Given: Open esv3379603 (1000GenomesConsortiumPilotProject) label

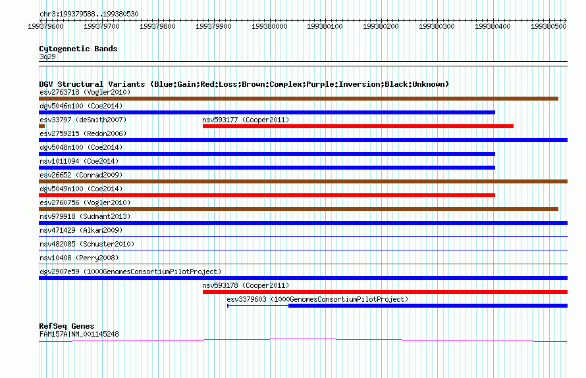Looking at the screenshot, I should [x=317, y=299].
